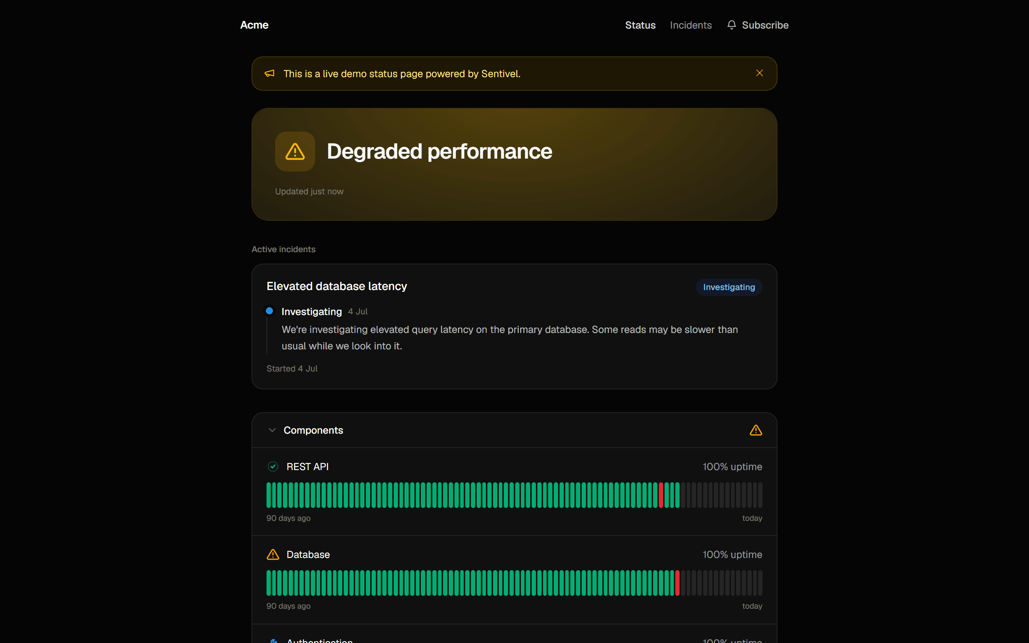
Task: Click the Investigating update title
Action: (312, 312)
